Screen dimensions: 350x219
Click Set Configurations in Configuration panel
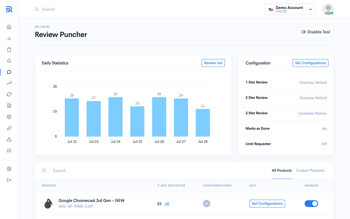310,63
